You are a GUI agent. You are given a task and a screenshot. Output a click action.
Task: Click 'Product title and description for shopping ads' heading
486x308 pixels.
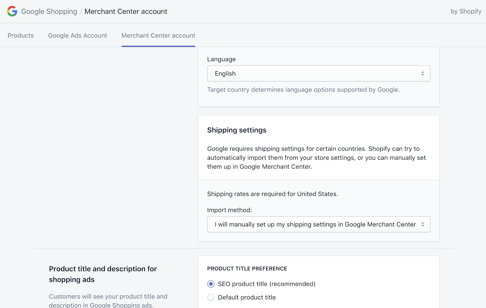103,274
